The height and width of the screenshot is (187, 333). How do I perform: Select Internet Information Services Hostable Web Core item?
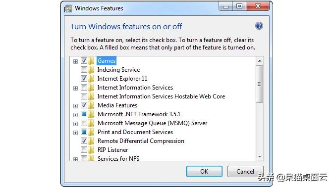[161, 96]
